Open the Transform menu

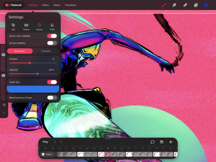[x=71, y=5]
